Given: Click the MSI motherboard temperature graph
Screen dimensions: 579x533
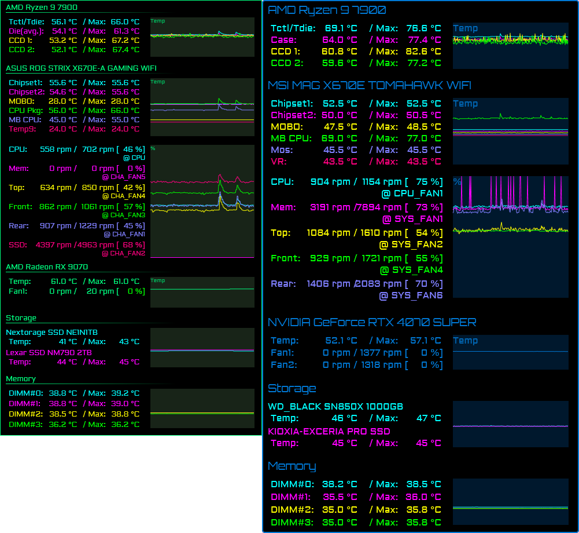Looking at the screenshot, I should [511, 132].
